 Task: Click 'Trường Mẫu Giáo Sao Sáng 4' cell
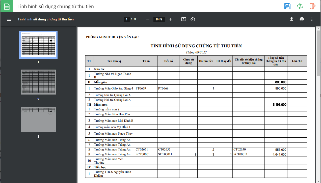(x=114, y=88)
